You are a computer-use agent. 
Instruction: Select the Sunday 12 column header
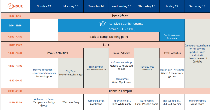(x=44, y=6)
